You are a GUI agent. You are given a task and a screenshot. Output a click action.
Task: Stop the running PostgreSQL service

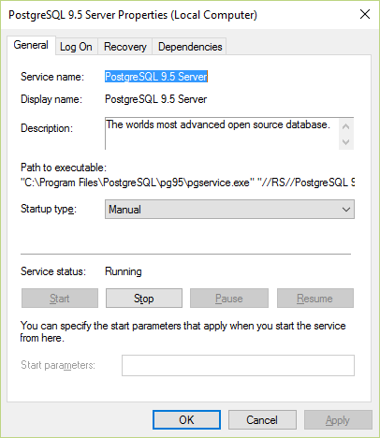[x=144, y=299]
